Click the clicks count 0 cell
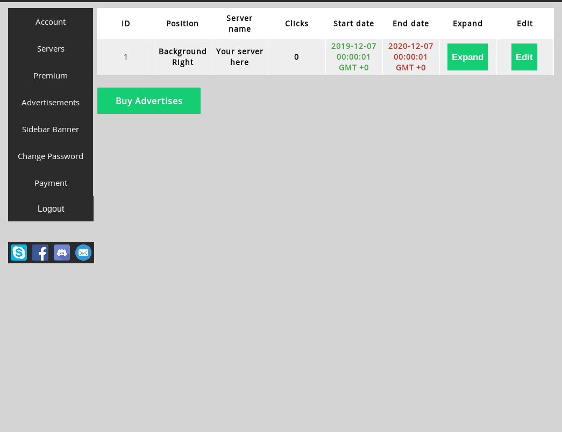The image size is (562, 432). coord(296,57)
